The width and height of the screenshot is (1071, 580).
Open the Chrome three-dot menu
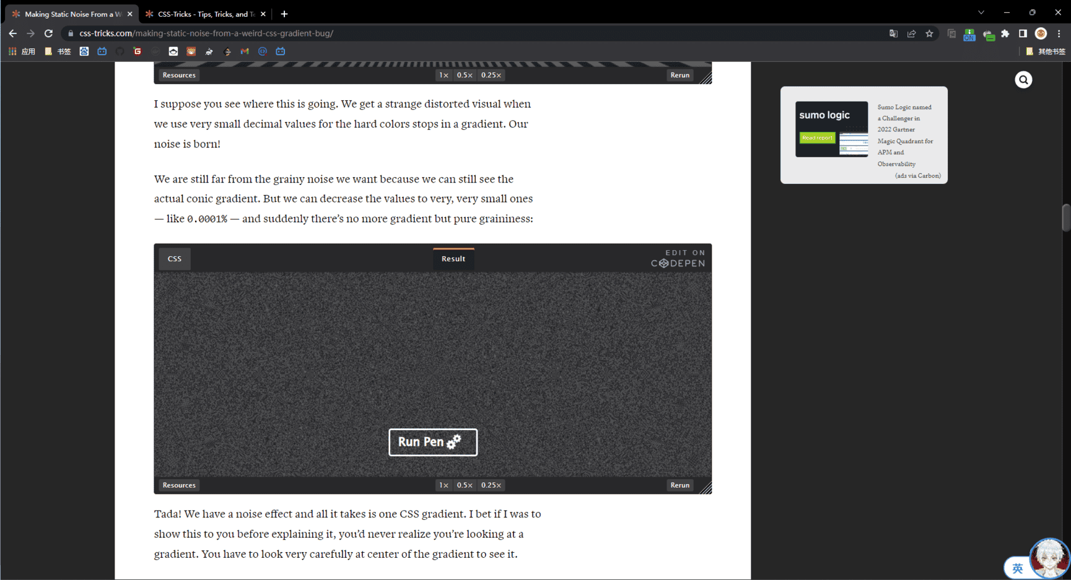(1059, 33)
